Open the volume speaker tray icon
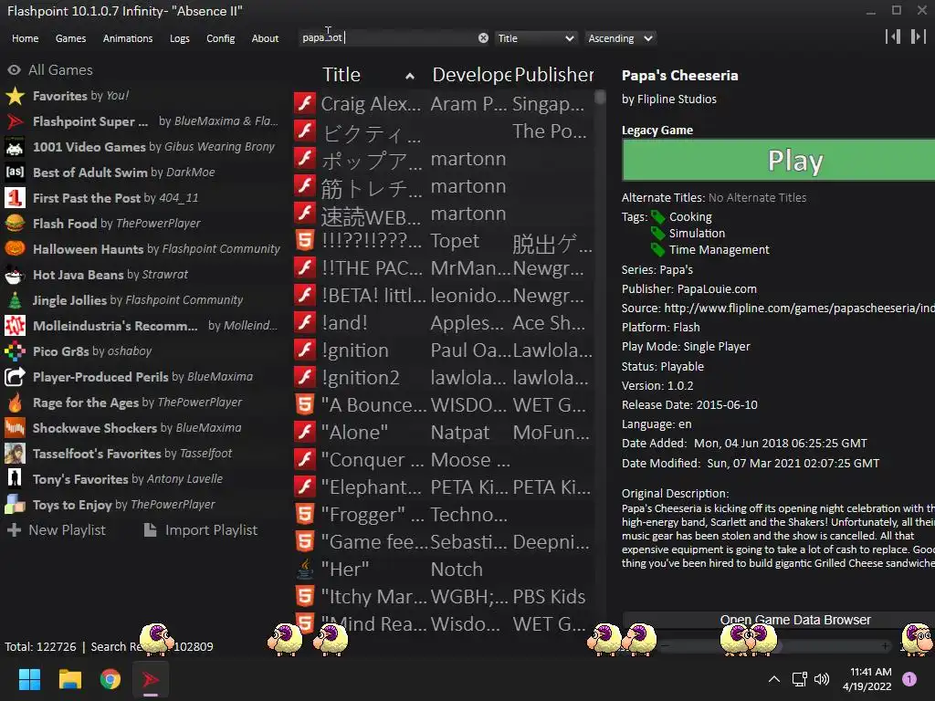 822,679
